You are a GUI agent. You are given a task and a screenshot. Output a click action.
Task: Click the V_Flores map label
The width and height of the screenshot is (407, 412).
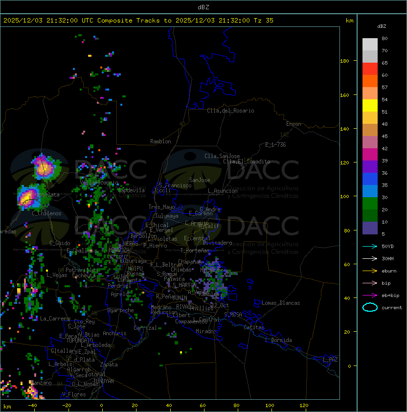[74, 394]
